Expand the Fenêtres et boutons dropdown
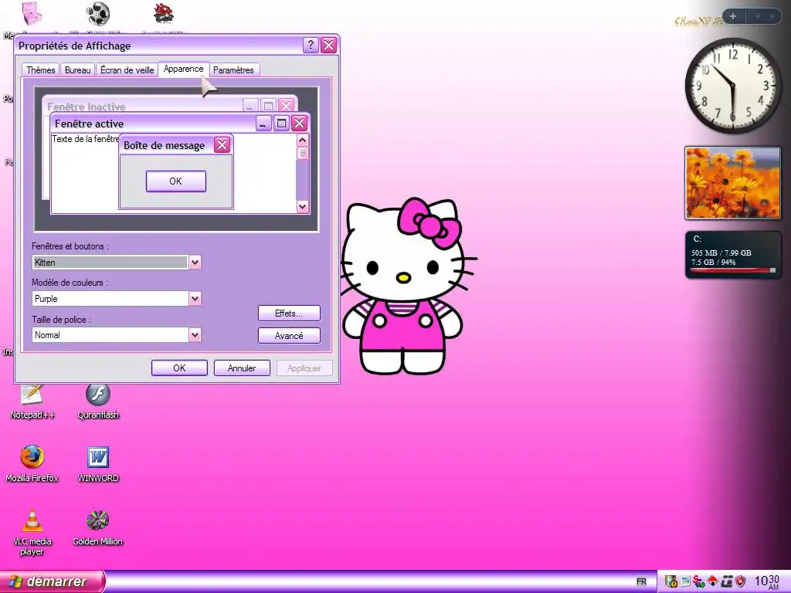 [195, 263]
